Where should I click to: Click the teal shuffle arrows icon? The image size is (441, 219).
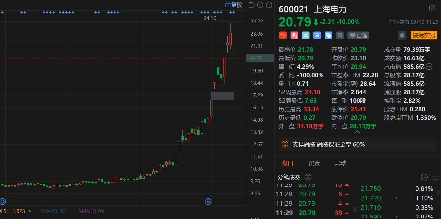(306, 35)
